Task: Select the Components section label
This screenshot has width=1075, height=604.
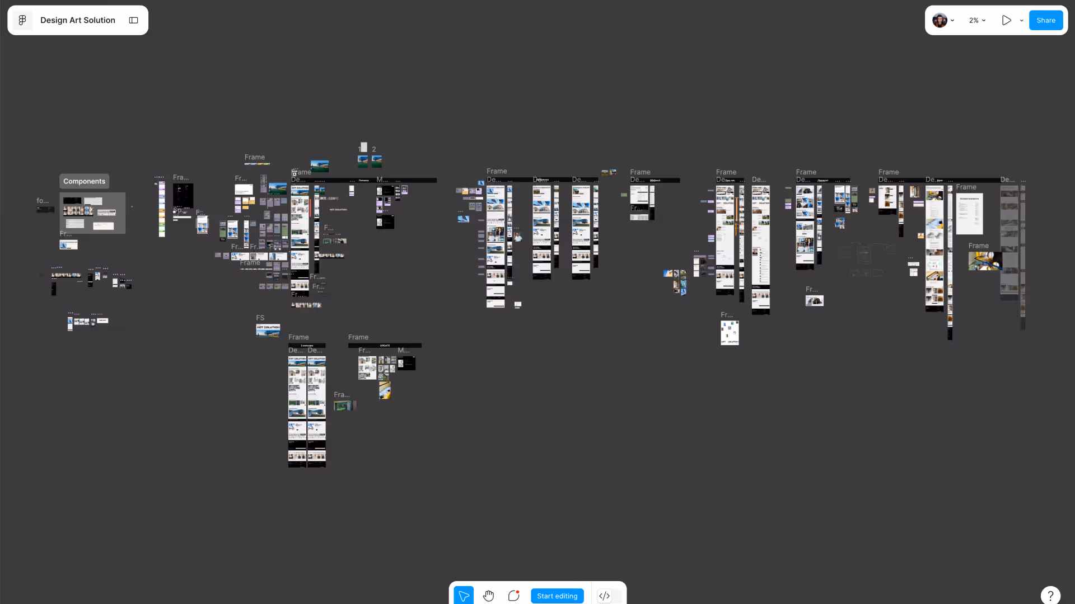Action: pos(84,181)
